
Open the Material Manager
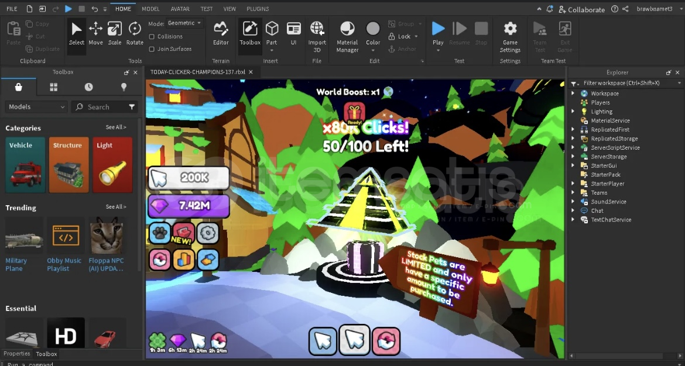pos(347,37)
